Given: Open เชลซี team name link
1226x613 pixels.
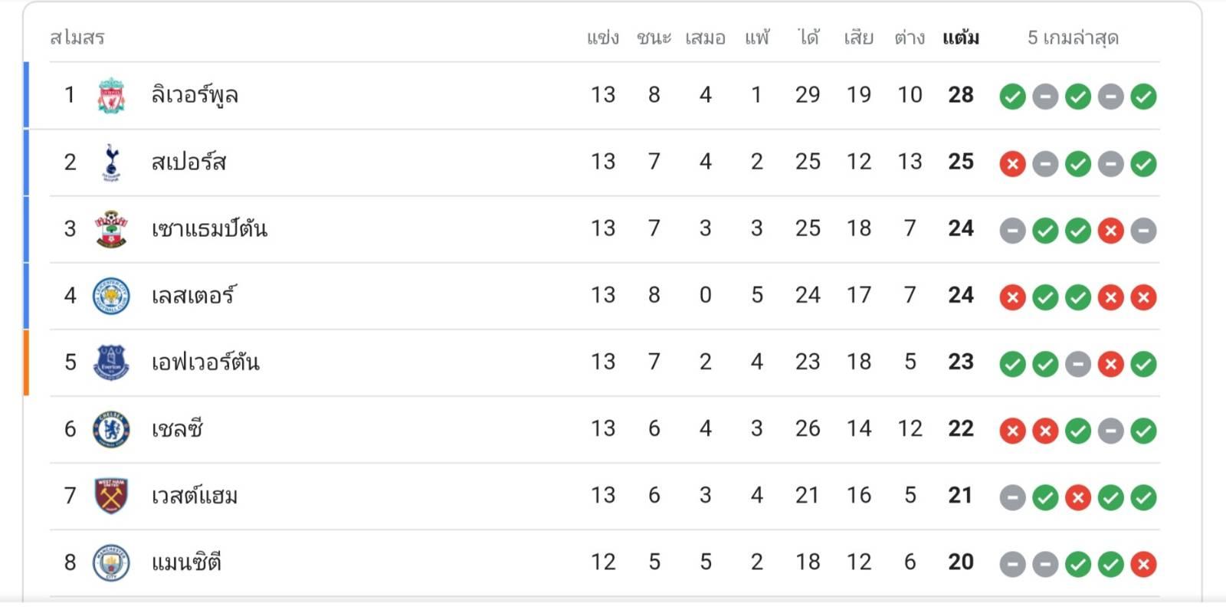Looking at the screenshot, I should 177,429.
